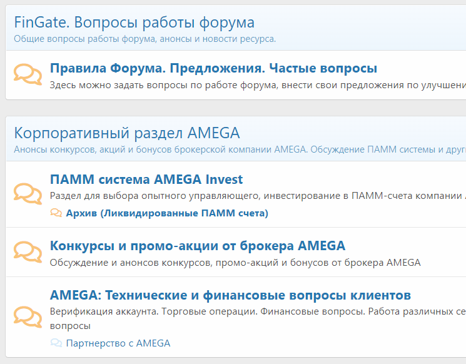Screen dimensions: 466x364
Task: Open the FinGate. Вопросы работы форума category
Action: [x=134, y=23]
